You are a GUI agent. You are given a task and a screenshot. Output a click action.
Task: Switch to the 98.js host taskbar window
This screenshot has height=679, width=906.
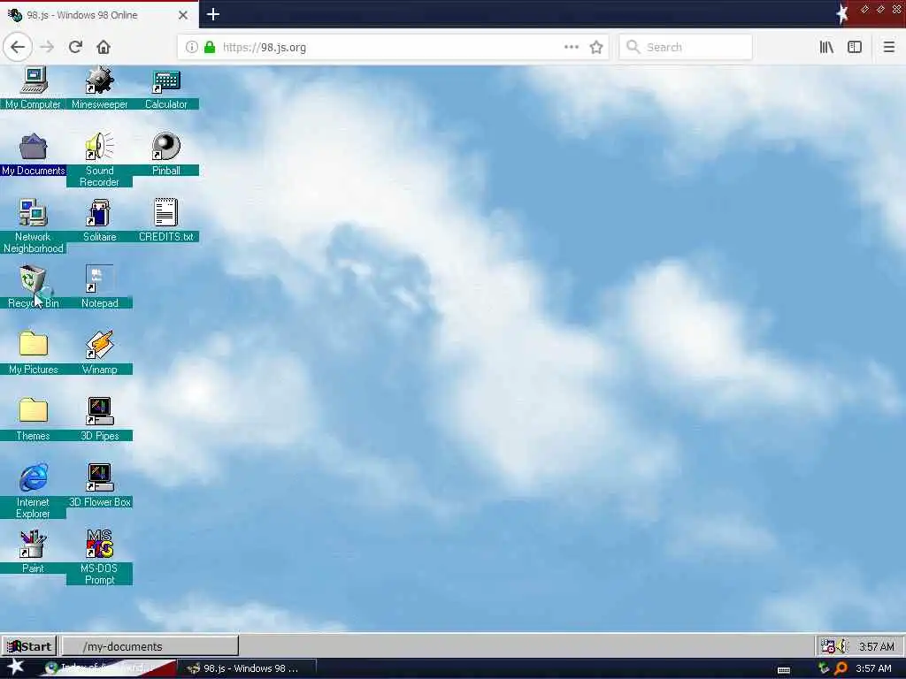(246, 668)
